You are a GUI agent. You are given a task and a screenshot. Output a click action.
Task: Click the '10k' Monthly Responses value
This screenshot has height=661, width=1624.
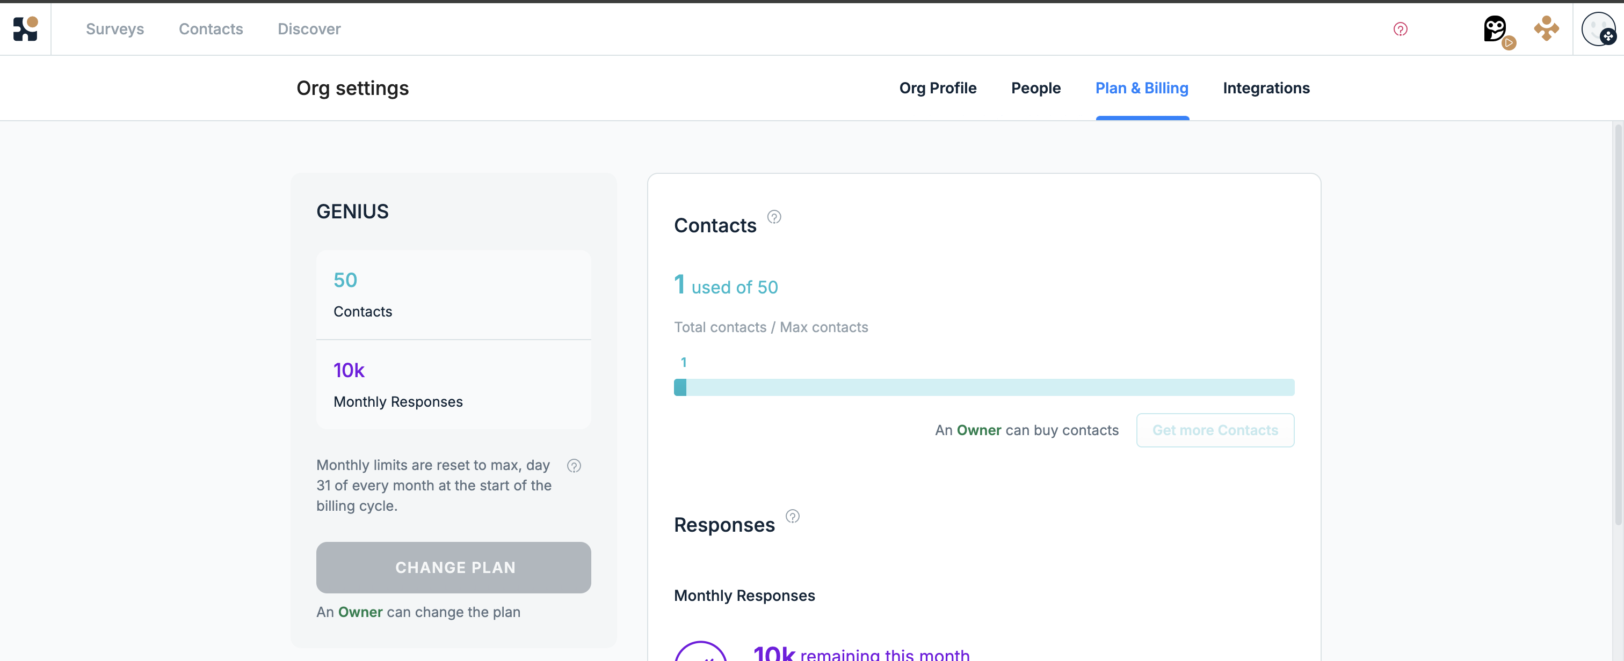349,371
